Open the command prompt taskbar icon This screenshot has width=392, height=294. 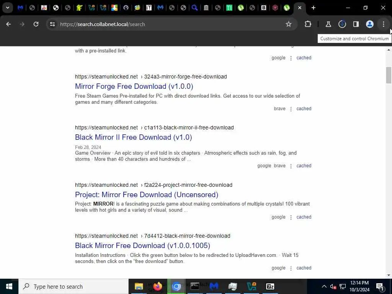195,286
